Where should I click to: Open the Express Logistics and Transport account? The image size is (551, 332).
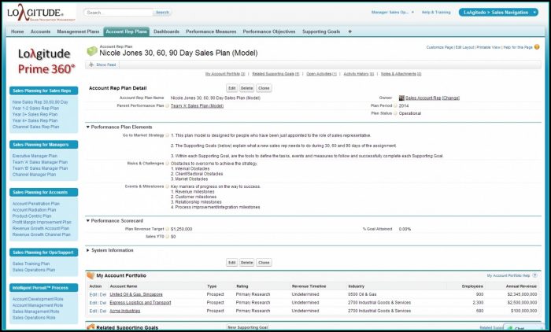[140, 302]
